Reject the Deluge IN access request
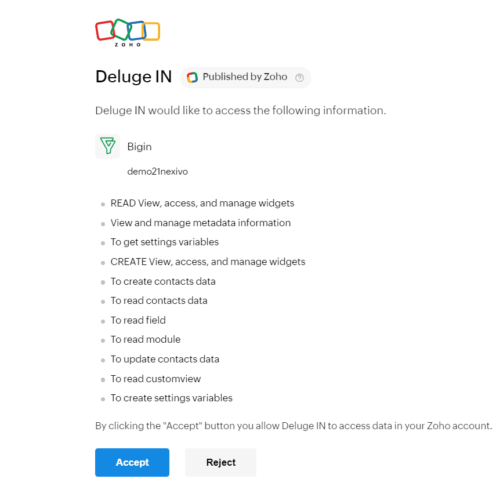The height and width of the screenshot is (486, 496). [x=220, y=462]
